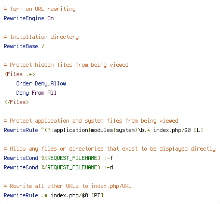Click the opening <Files .*> tag
The image size is (220, 204).
[20, 74]
